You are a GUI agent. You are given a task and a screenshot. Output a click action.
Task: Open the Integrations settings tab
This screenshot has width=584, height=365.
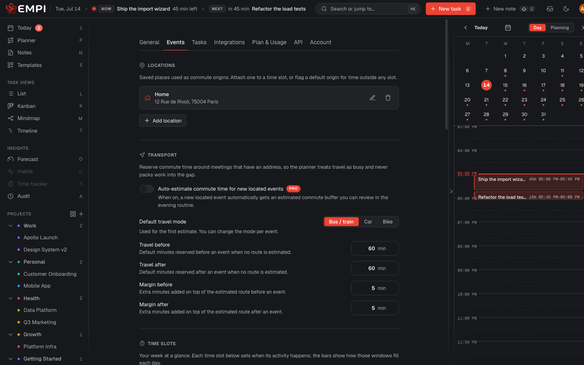[229, 42]
